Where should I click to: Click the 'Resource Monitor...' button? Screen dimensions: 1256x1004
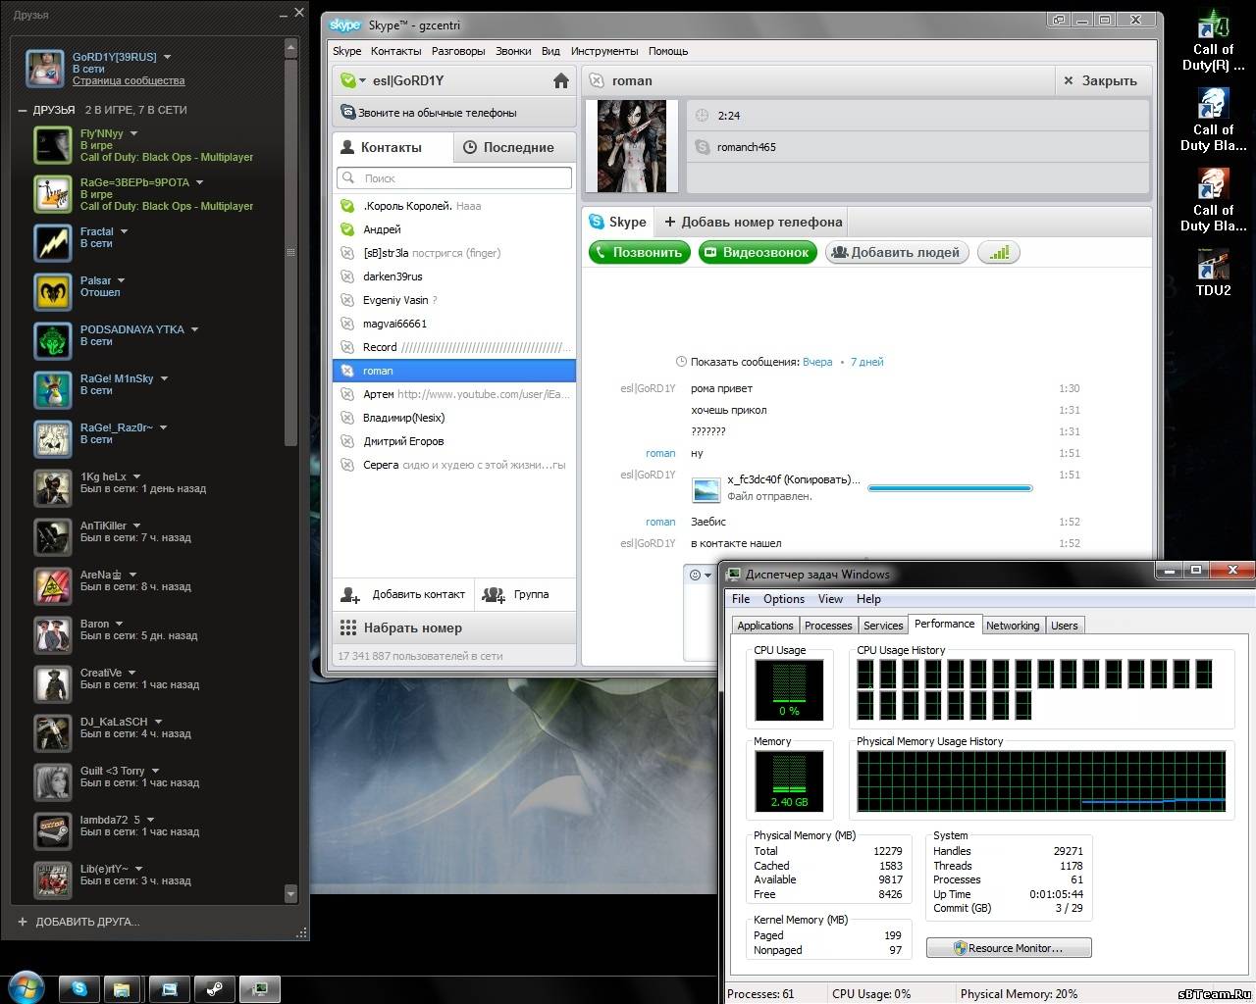(x=1009, y=948)
